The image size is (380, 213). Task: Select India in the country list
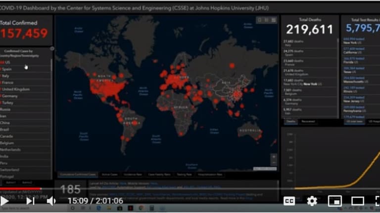click(25, 156)
